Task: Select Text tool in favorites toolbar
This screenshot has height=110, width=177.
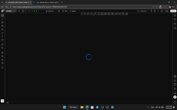Action: pos(99,14)
